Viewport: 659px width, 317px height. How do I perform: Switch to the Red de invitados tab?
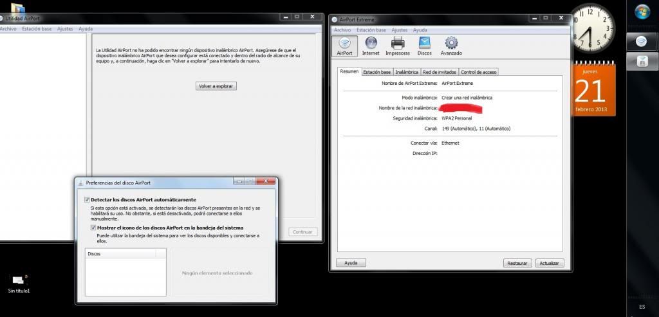(440, 72)
